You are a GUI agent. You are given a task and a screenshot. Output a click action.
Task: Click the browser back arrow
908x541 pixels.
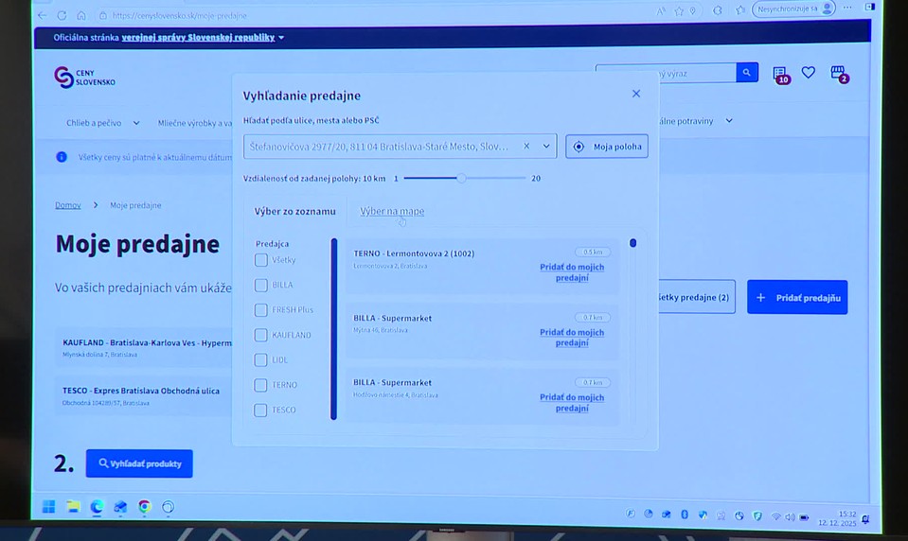43,15
